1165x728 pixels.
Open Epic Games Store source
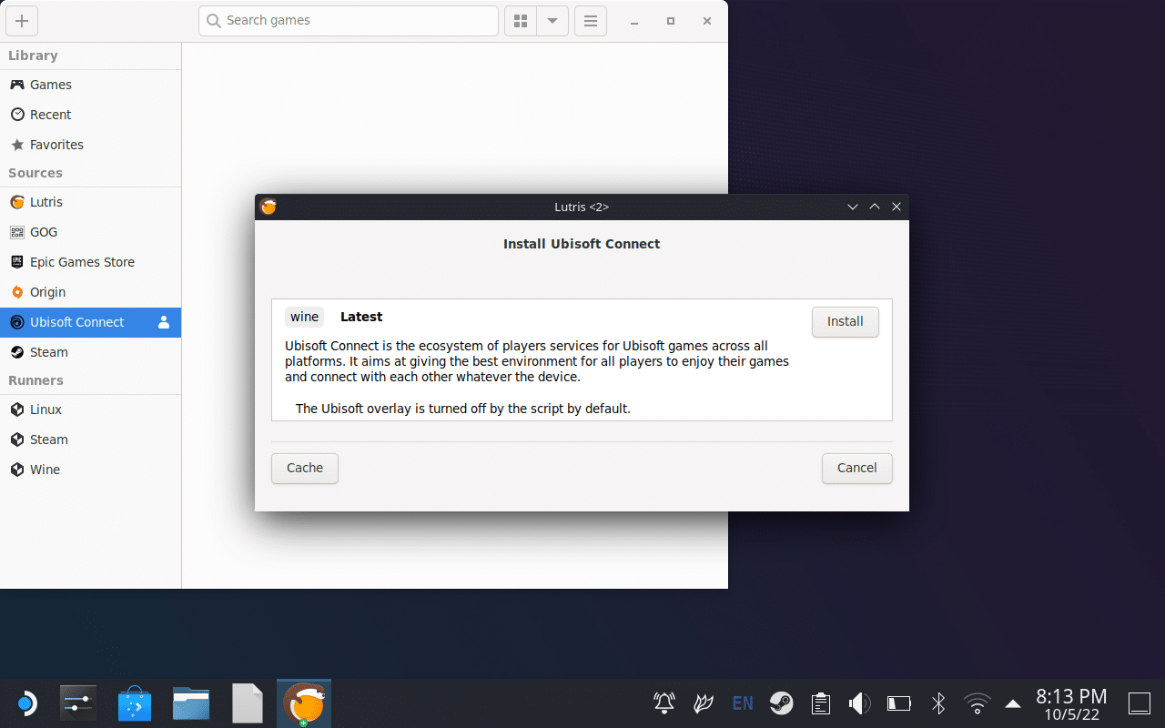click(90, 262)
